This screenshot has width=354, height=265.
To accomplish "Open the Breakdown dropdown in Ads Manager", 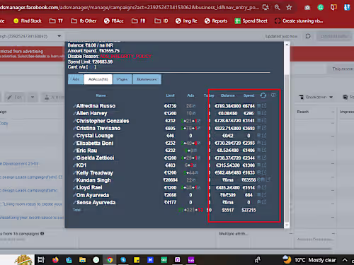I will pos(316,97).
